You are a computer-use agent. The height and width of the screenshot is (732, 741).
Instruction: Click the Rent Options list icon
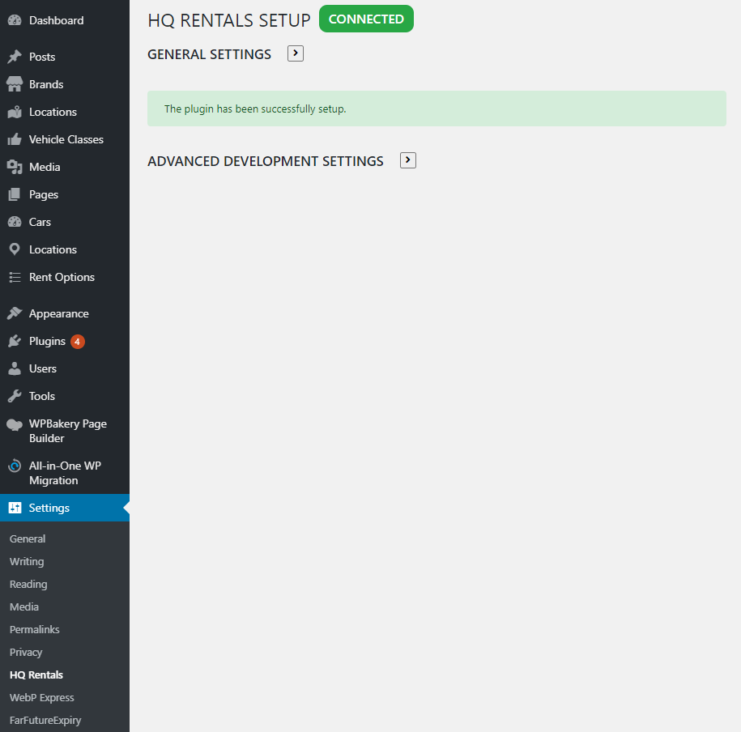[x=15, y=277]
